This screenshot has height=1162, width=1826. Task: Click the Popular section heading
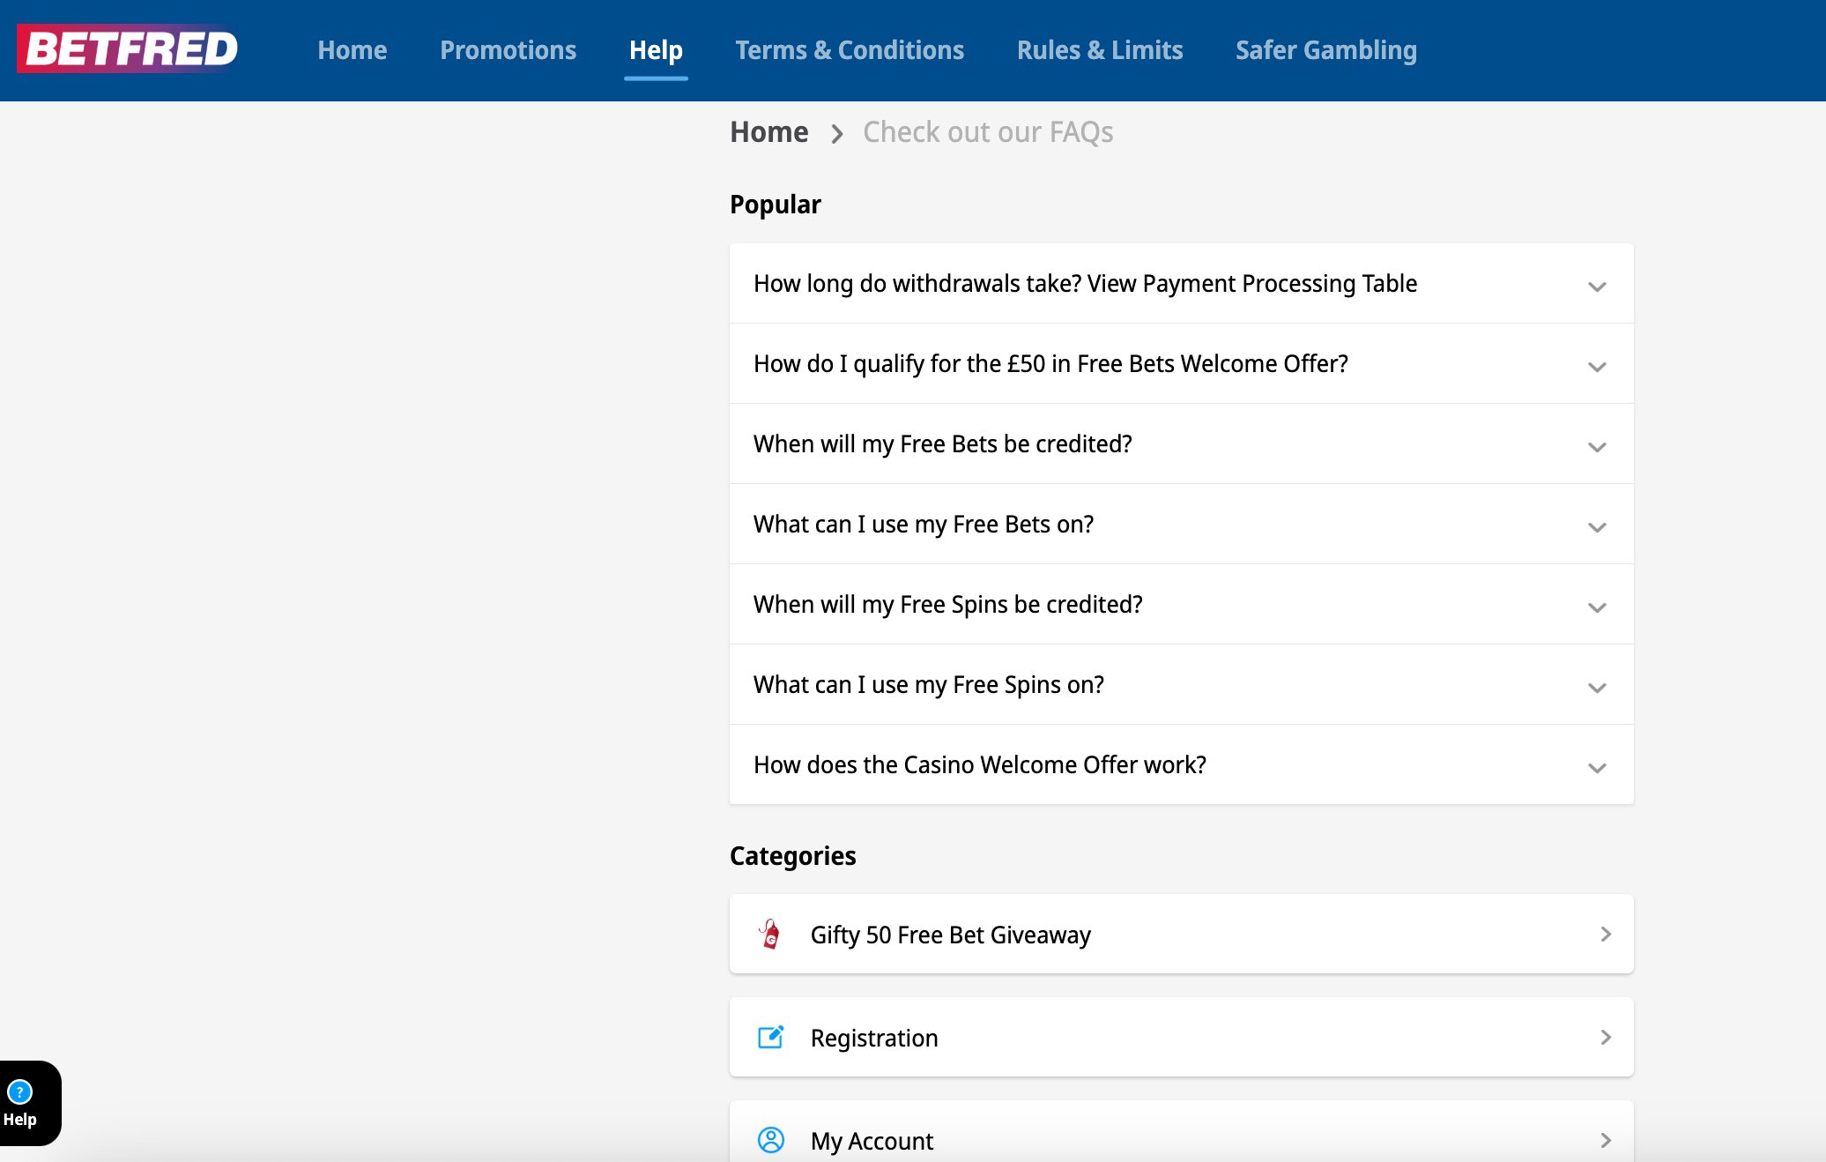click(x=776, y=205)
